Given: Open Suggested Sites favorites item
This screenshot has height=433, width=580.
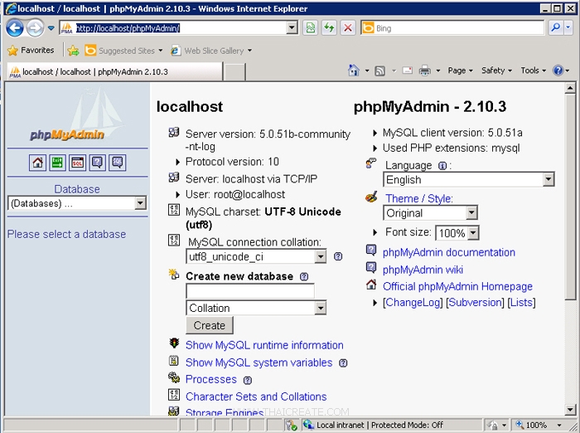Looking at the screenshot, I should [123, 51].
